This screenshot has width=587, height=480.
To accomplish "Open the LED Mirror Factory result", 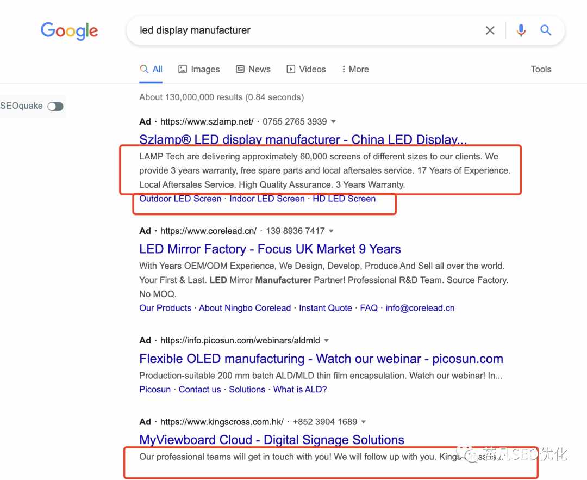I will [270, 249].
